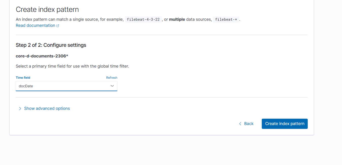342x165 pixels.
Task: Click the bold word multiple
Action: point(177,19)
